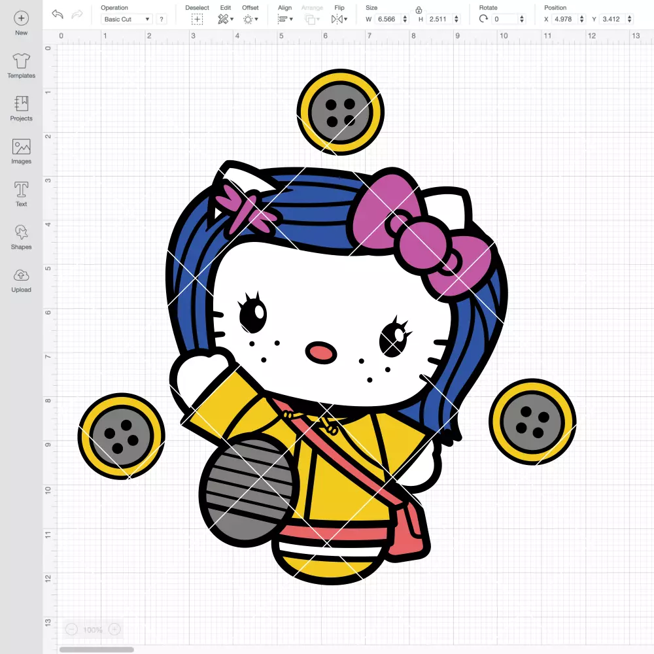
Task: Click the Deselect icon
Action: point(197,19)
